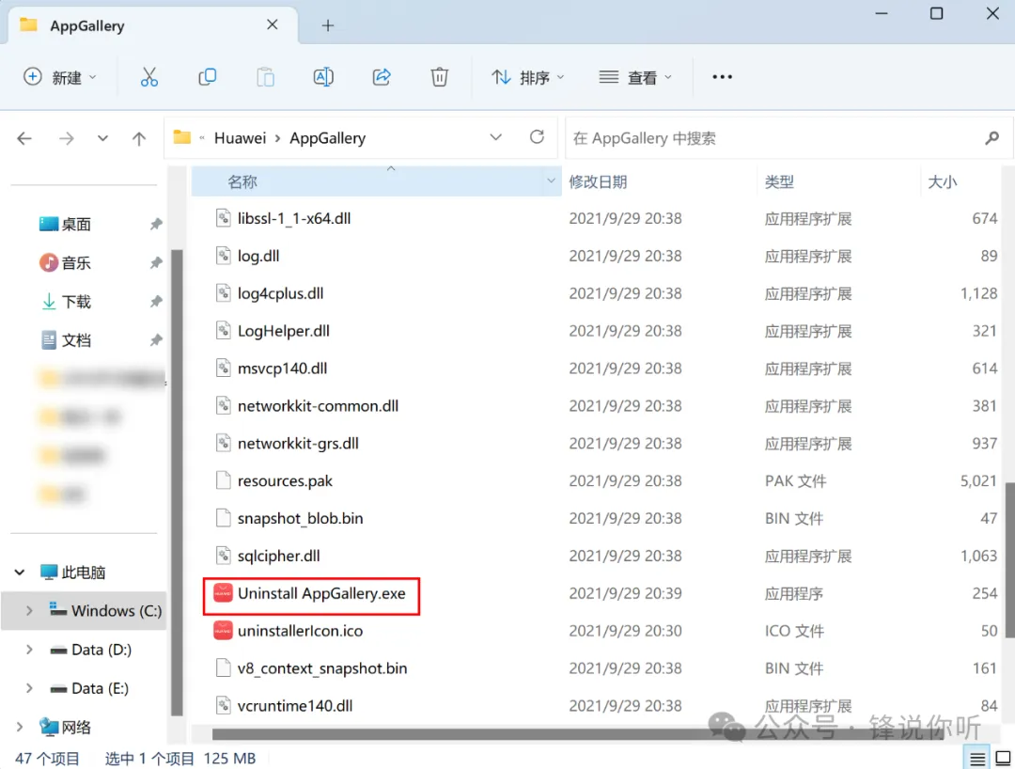The image size is (1015, 769).
Task: Expand the Data (D:) drive node
Action: coord(29,650)
